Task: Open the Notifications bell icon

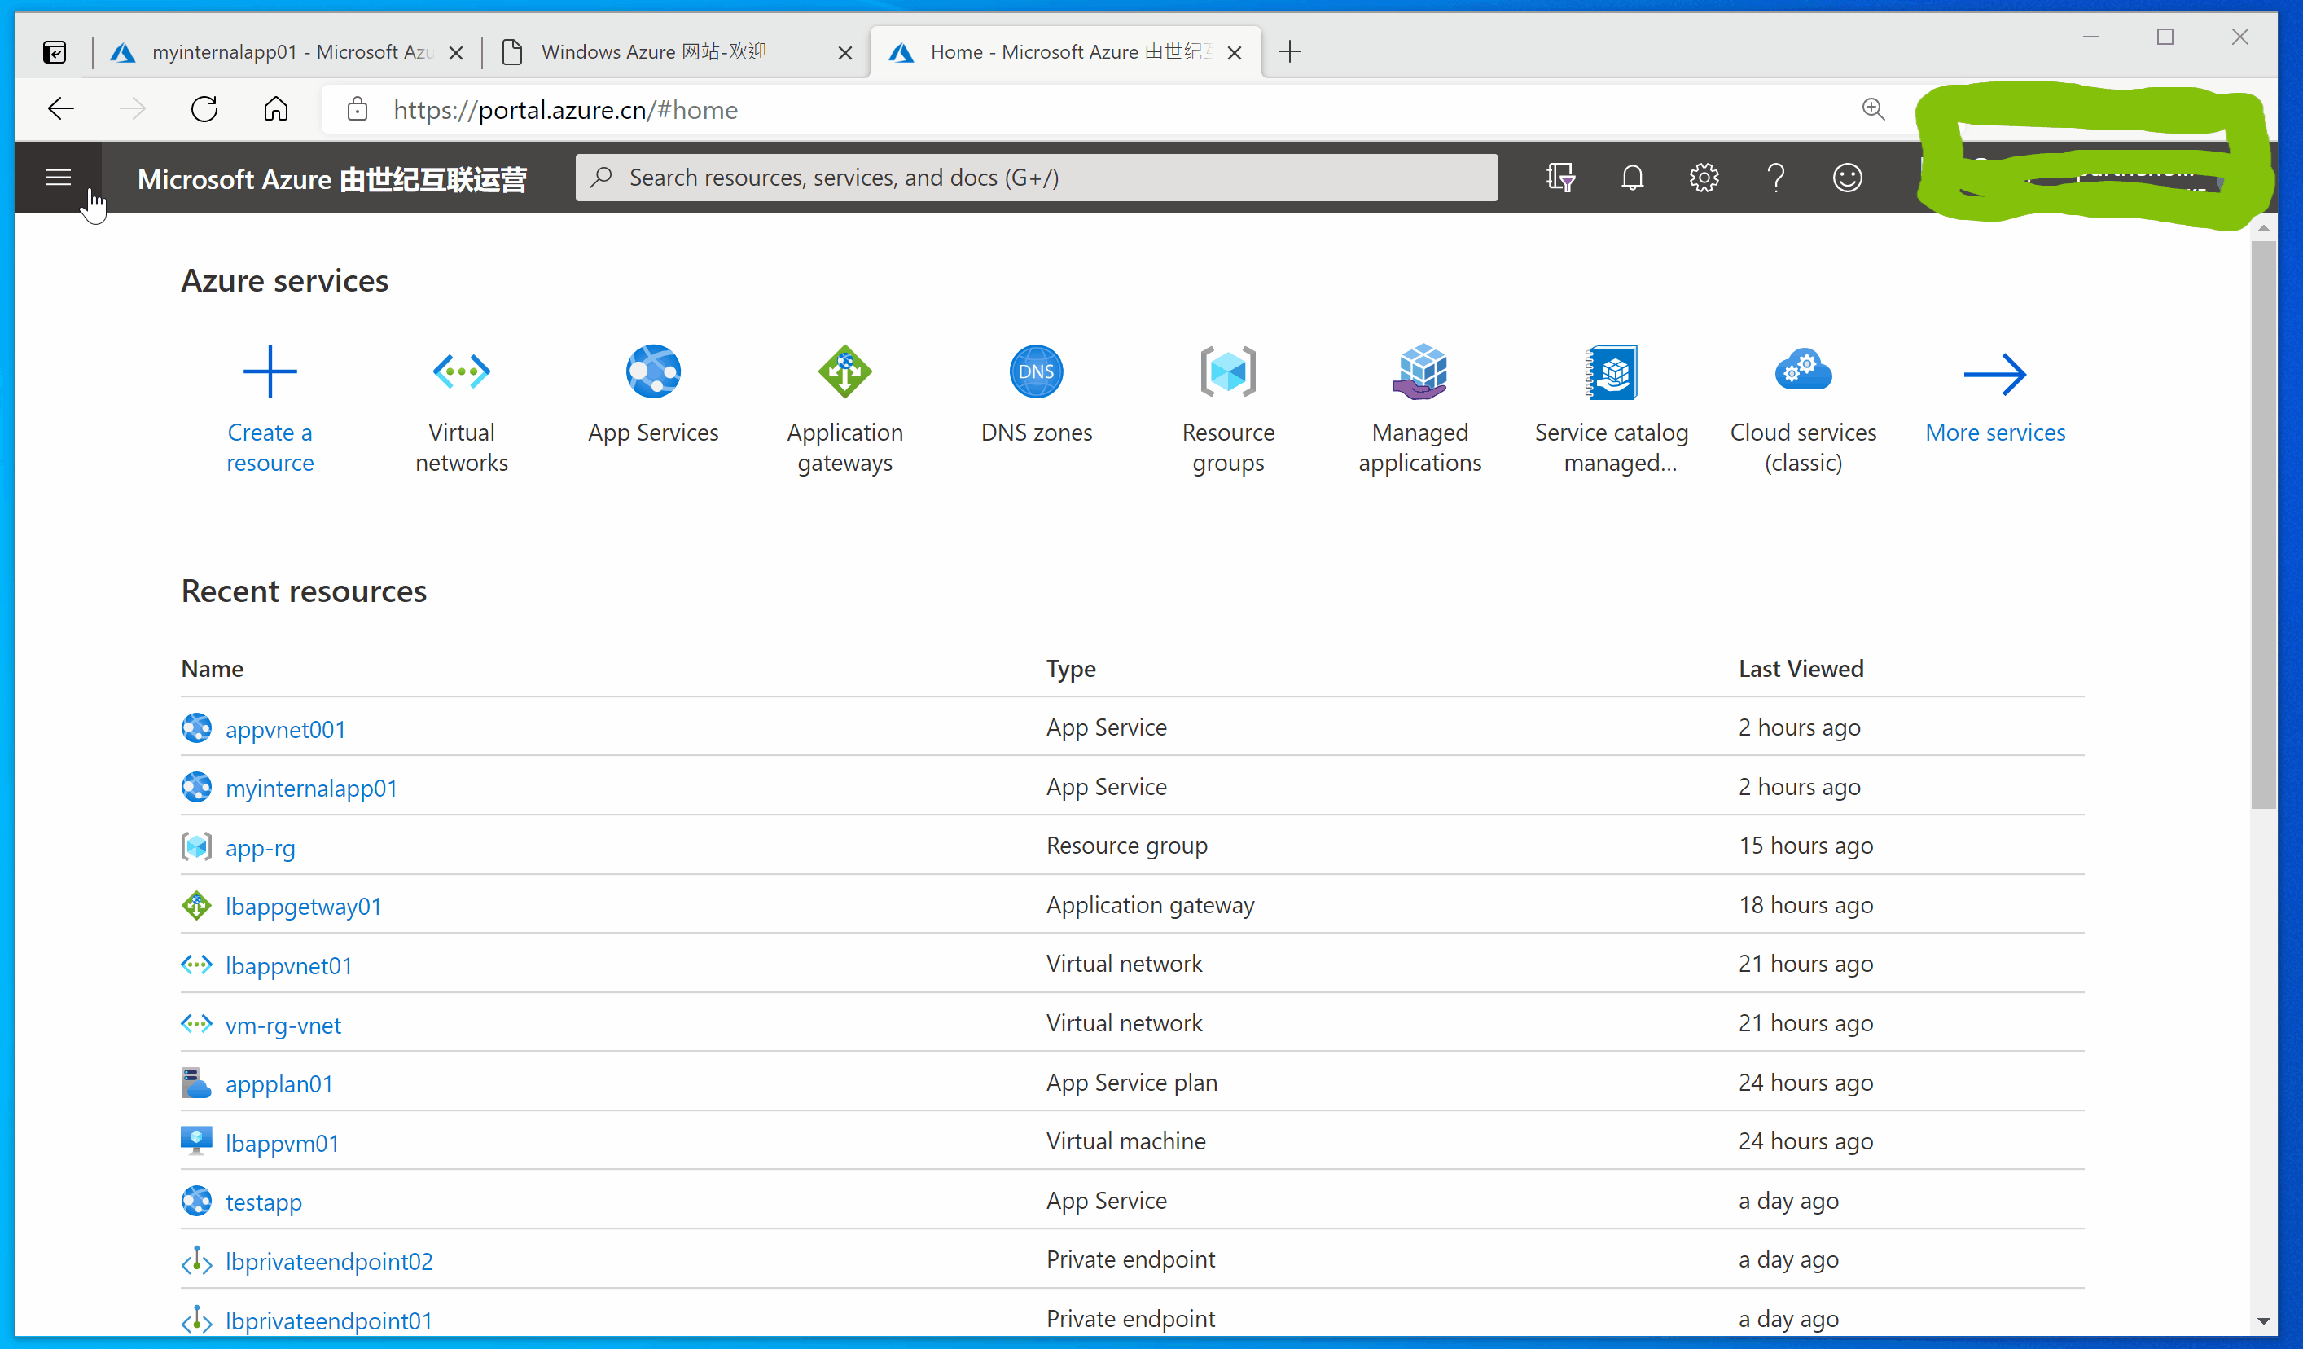Action: [1632, 178]
